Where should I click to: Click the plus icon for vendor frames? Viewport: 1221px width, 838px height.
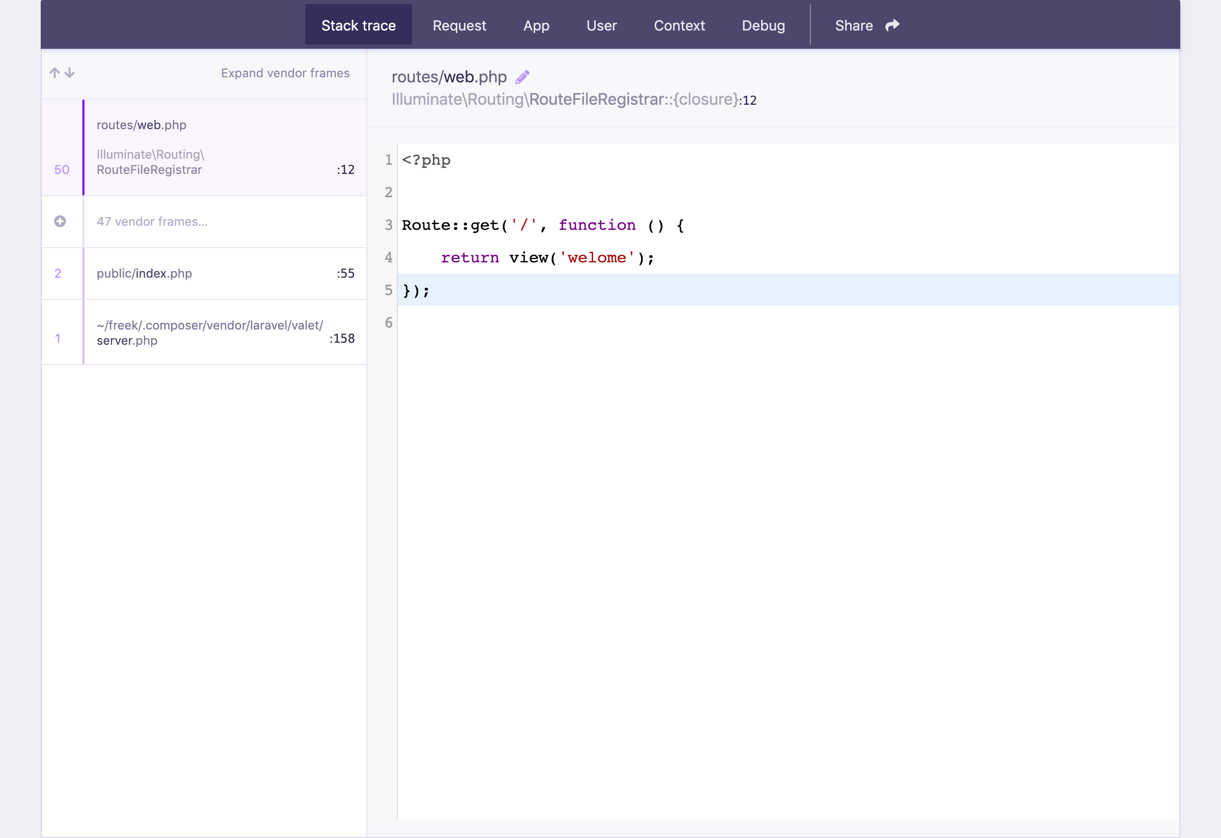click(x=60, y=222)
